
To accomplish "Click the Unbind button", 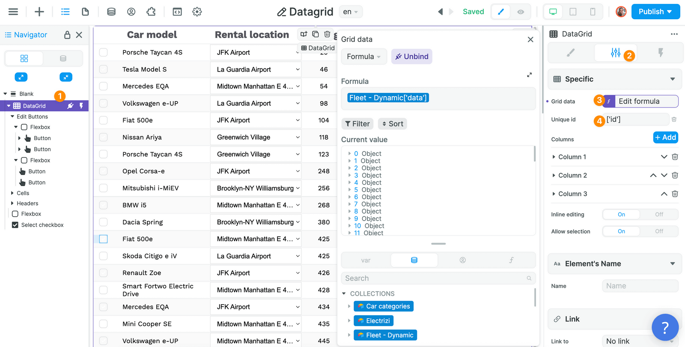I will (x=411, y=57).
